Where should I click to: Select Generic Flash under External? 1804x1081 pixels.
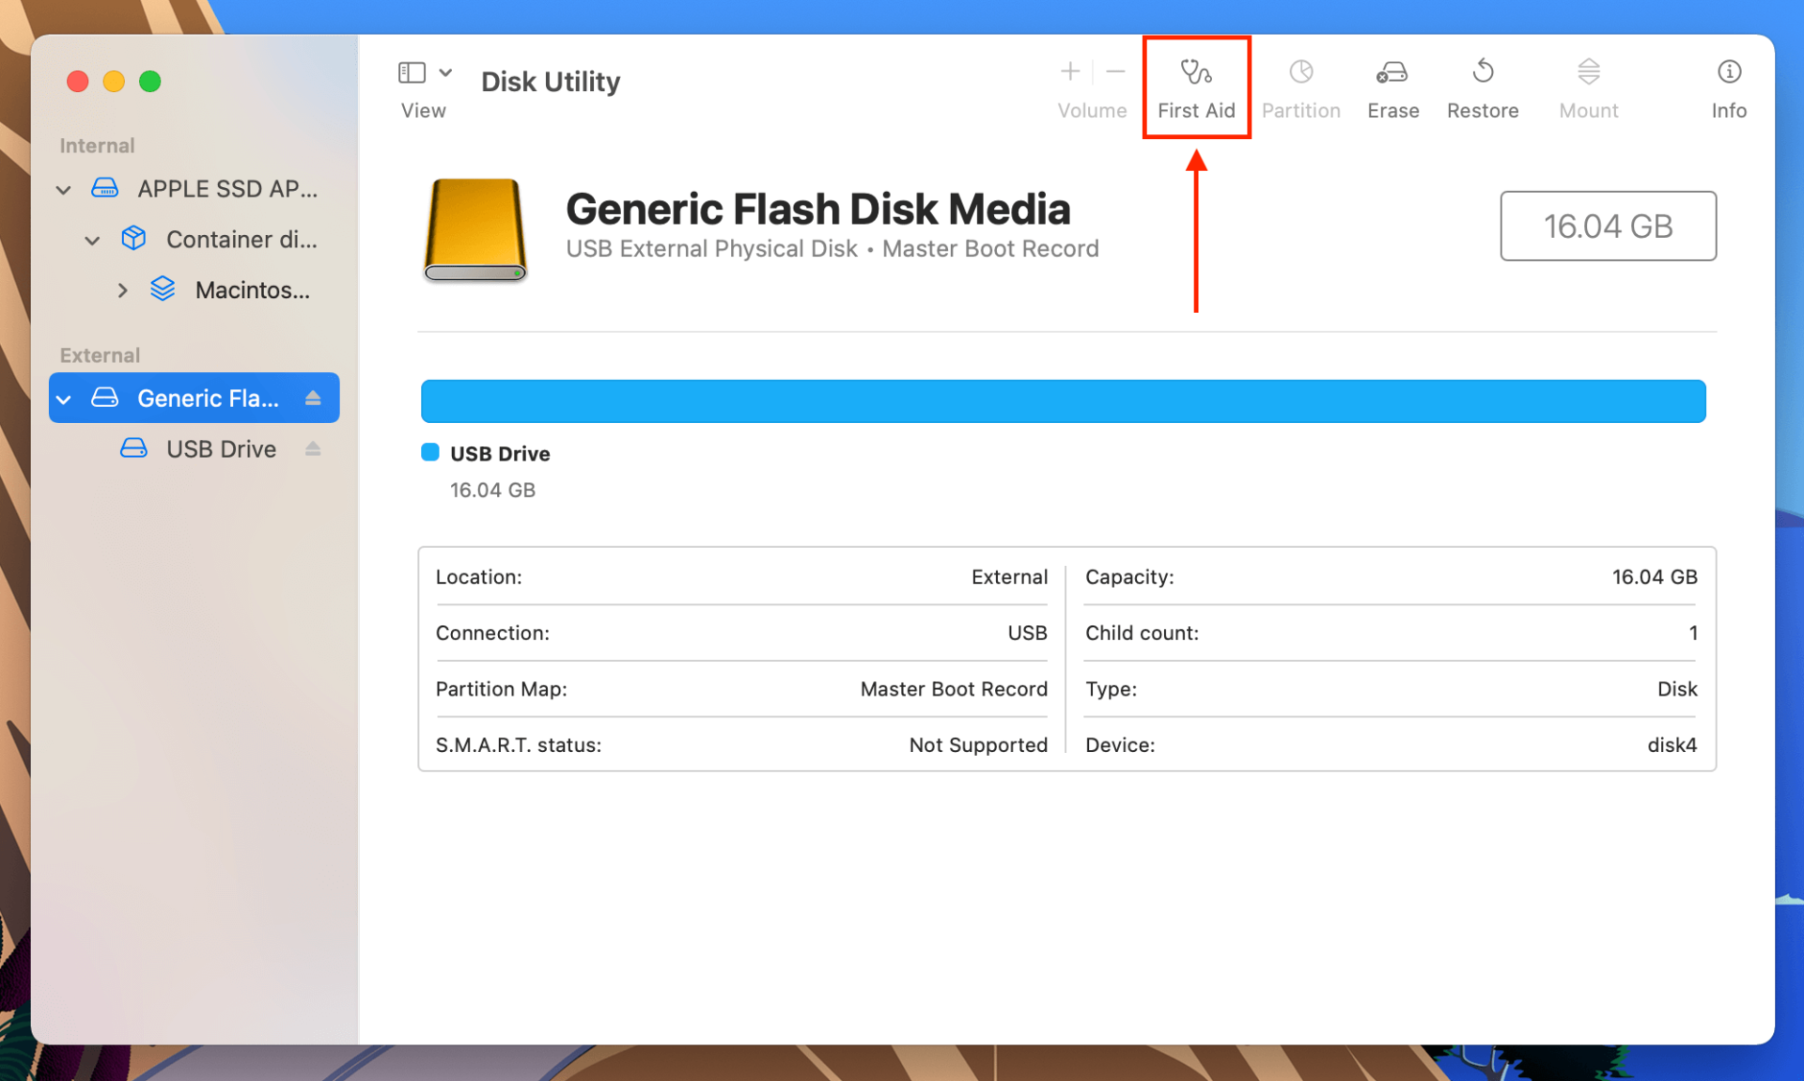click(209, 398)
